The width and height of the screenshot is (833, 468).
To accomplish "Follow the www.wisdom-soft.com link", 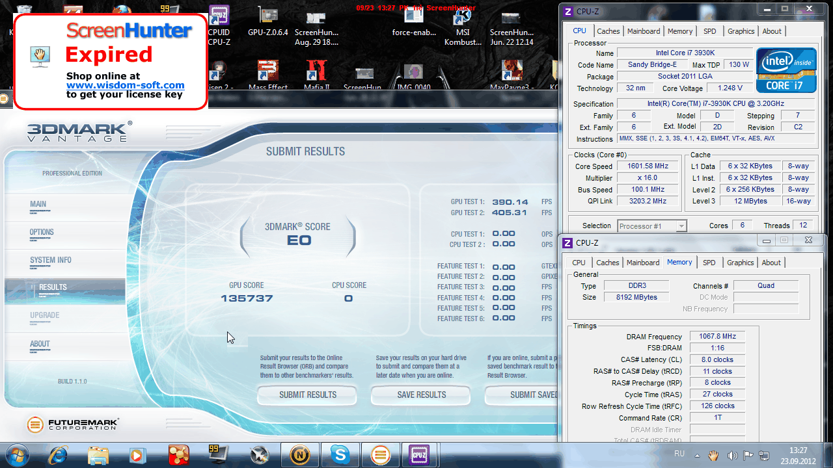I will pyautogui.click(x=125, y=85).
